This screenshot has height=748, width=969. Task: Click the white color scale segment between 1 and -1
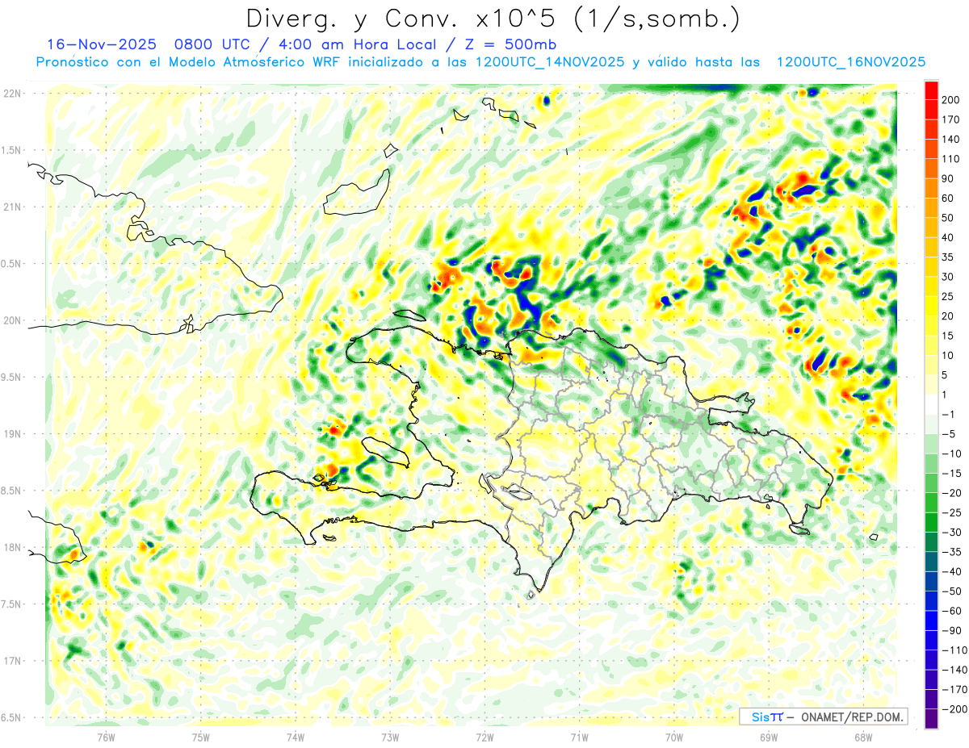point(931,404)
